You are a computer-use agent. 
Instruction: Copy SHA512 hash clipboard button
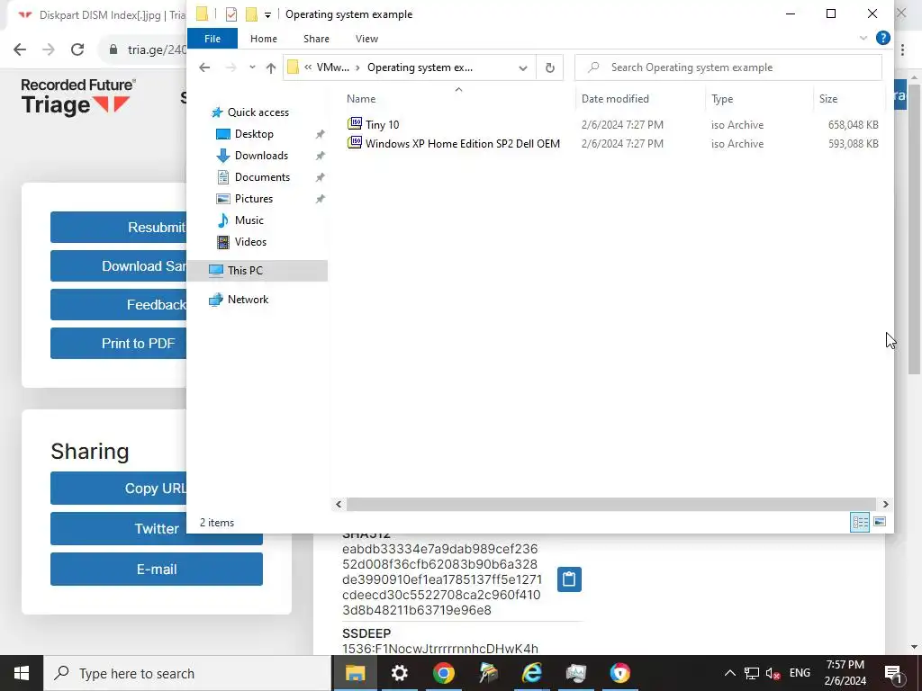pyautogui.click(x=569, y=579)
